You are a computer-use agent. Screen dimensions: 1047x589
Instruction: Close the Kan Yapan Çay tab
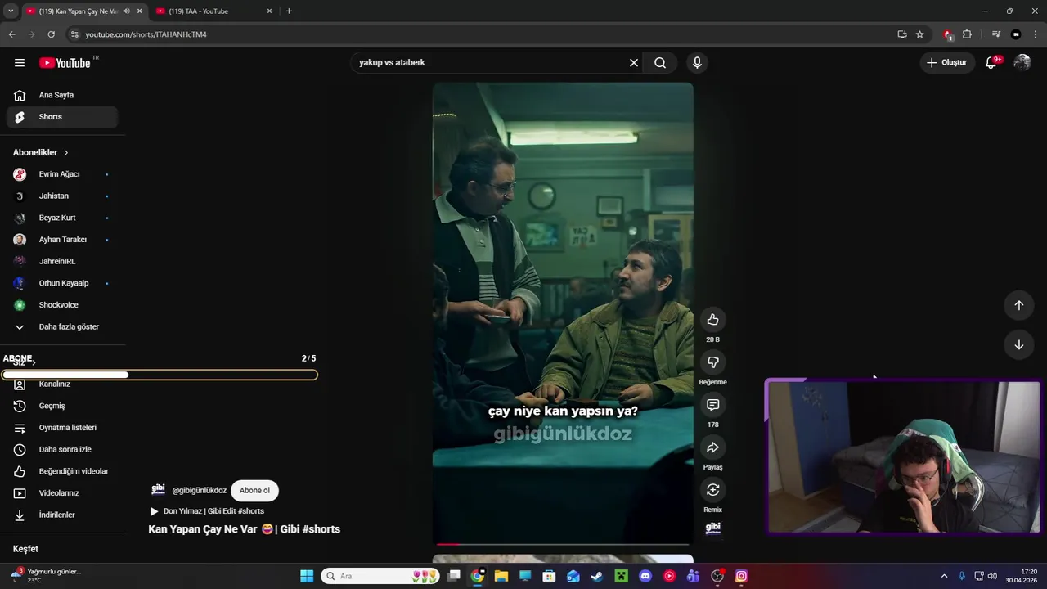coord(139,11)
